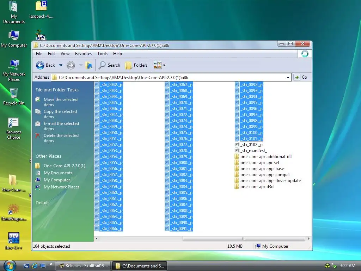
Task: Click the _sfx_0042._p file icon
Action: [x=97, y=85]
